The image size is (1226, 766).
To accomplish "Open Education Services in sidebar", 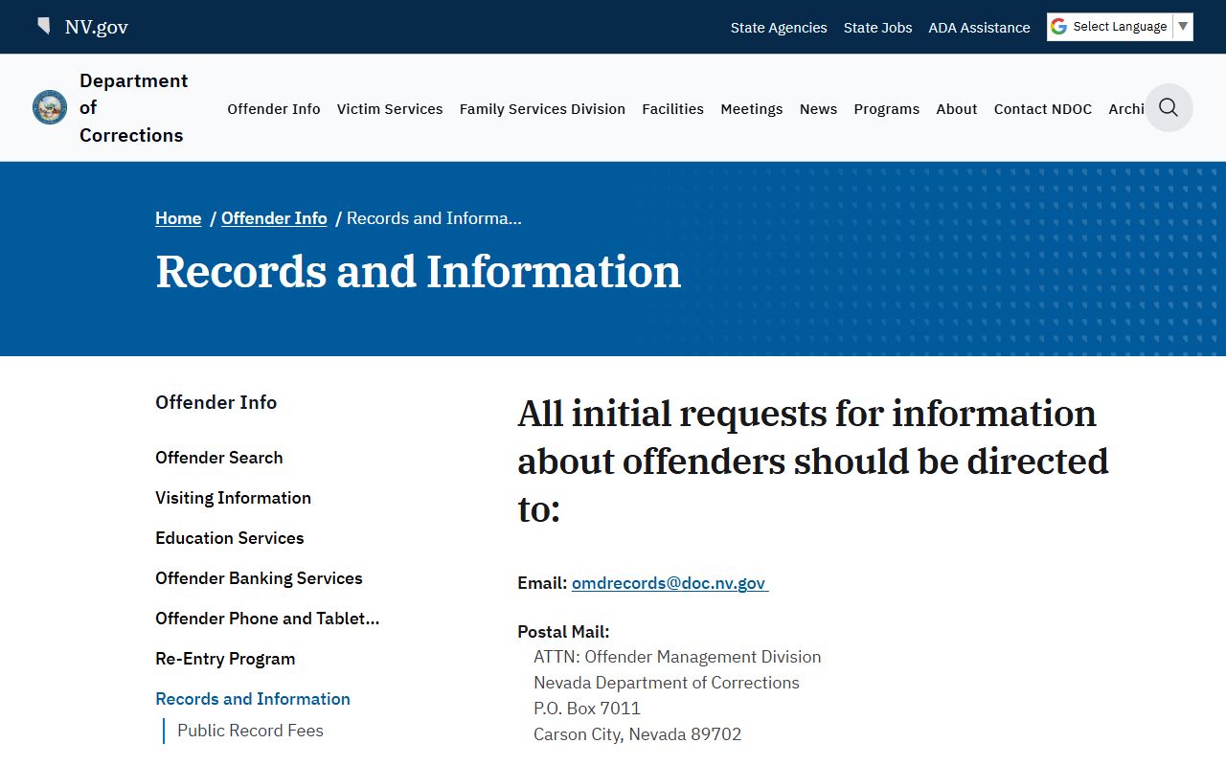I will (230, 538).
